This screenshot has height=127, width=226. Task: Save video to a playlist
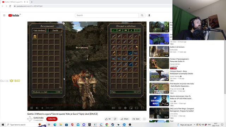pos(136,119)
